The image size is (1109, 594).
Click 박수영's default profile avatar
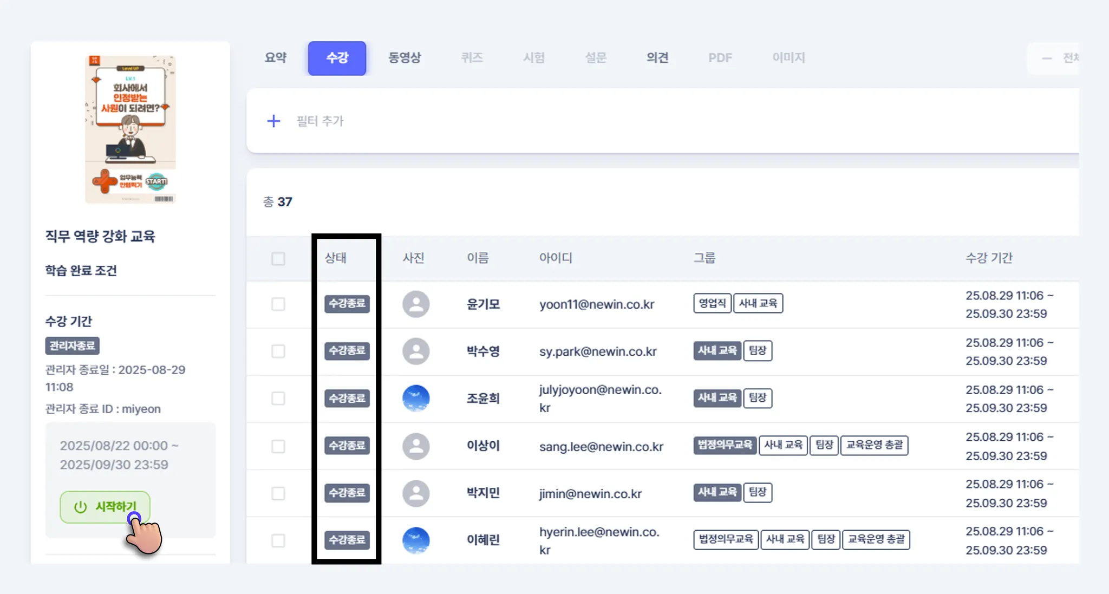[416, 351]
